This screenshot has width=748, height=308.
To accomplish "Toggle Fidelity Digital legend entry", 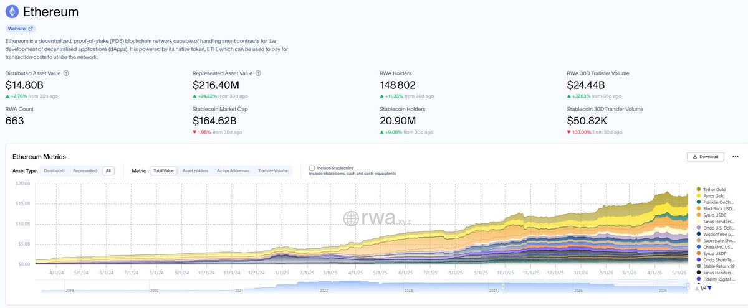I will click(716, 279).
